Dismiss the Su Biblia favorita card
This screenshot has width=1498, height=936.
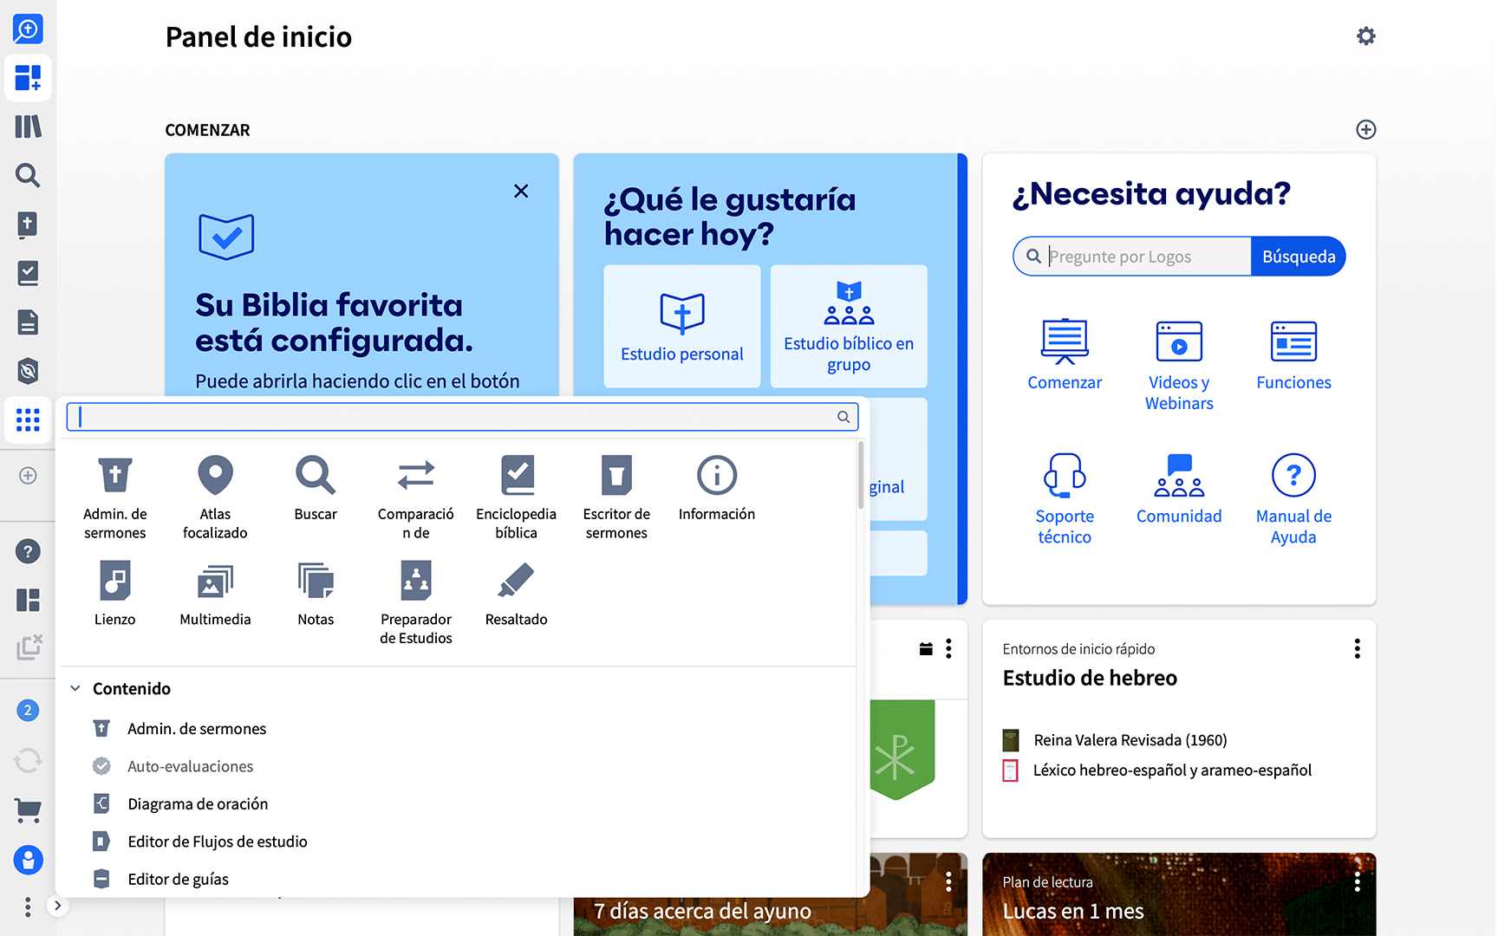[521, 191]
